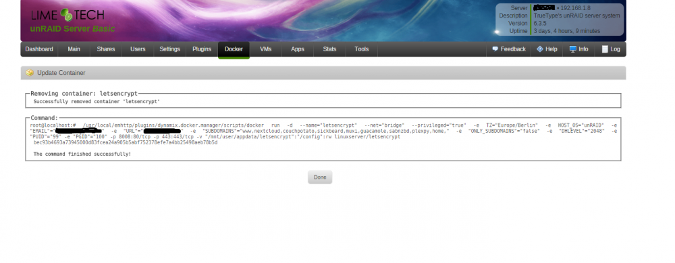Go to the Users tab

coord(138,49)
